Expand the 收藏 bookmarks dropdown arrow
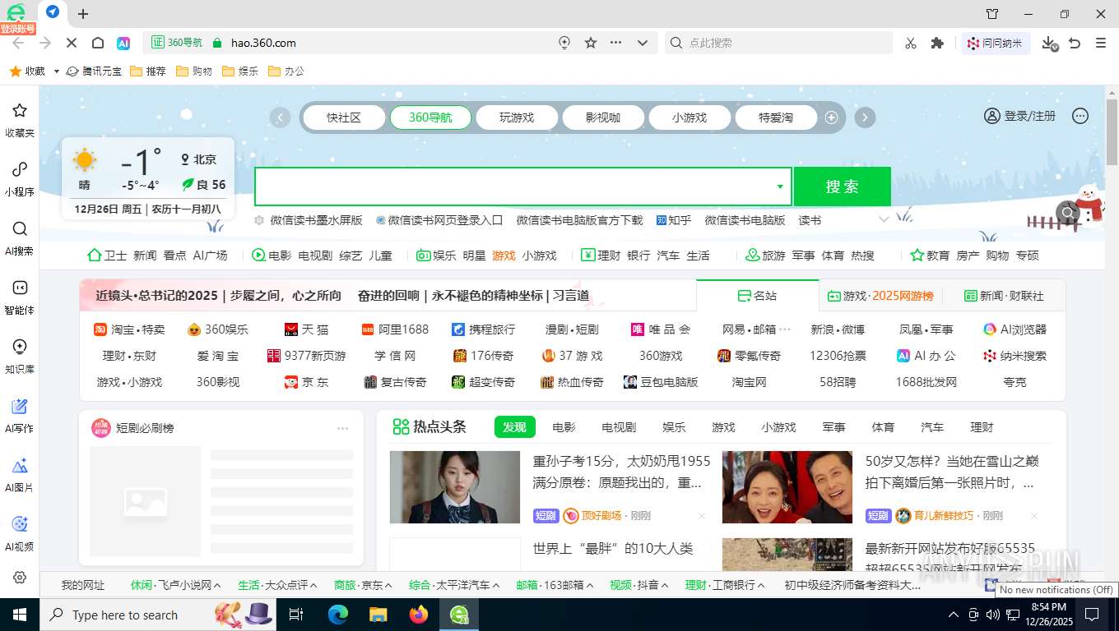The image size is (1119, 631). (x=57, y=71)
